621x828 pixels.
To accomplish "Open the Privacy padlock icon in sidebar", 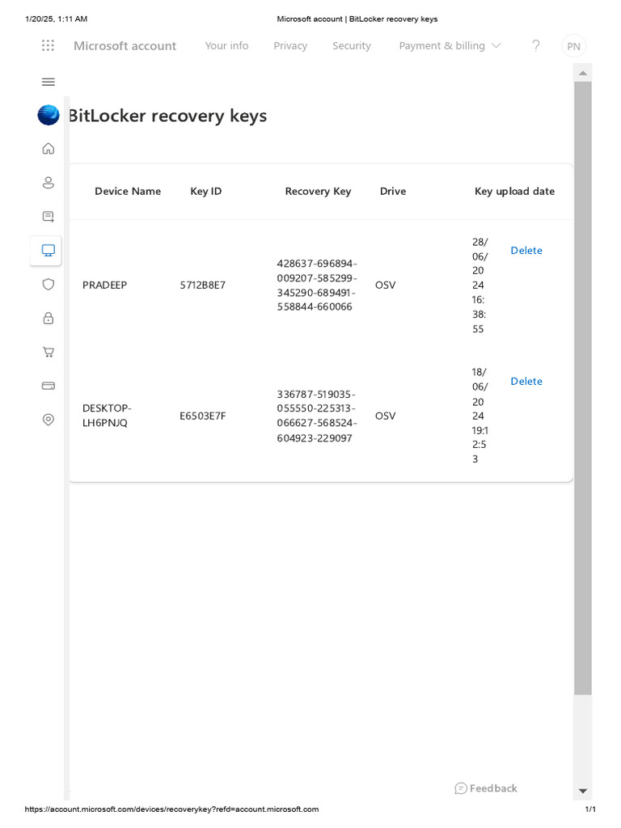I will (48, 318).
